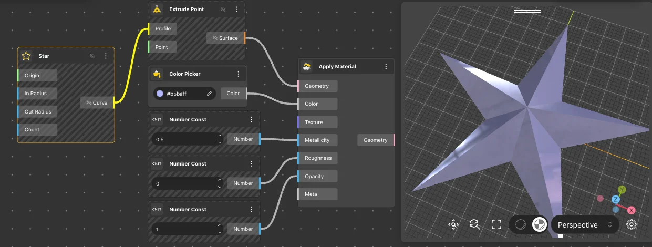Switch to plain solid shading mode

(521, 225)
